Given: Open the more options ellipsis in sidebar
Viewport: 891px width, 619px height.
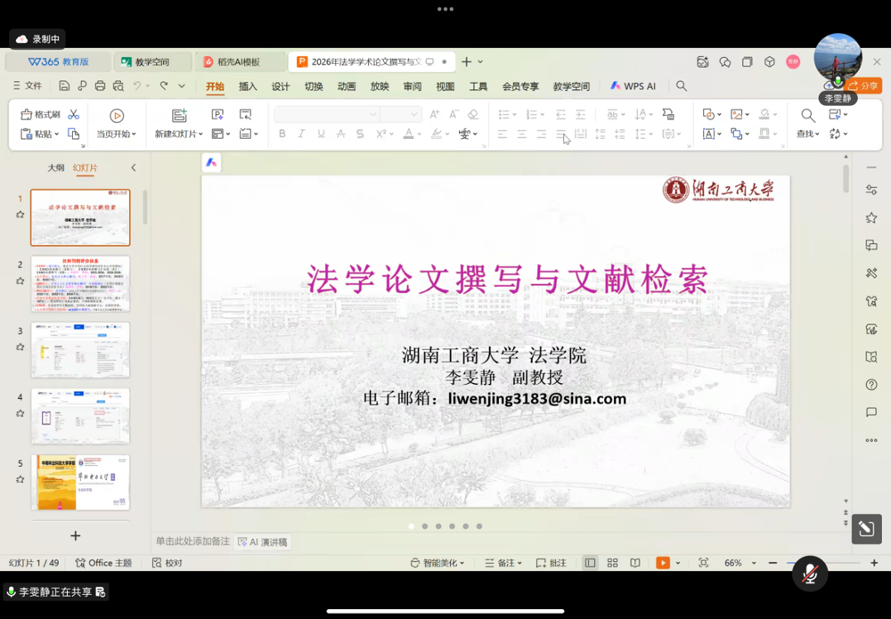Looking at the screenshot, I should pyautogui.click(x=871, y=440).
